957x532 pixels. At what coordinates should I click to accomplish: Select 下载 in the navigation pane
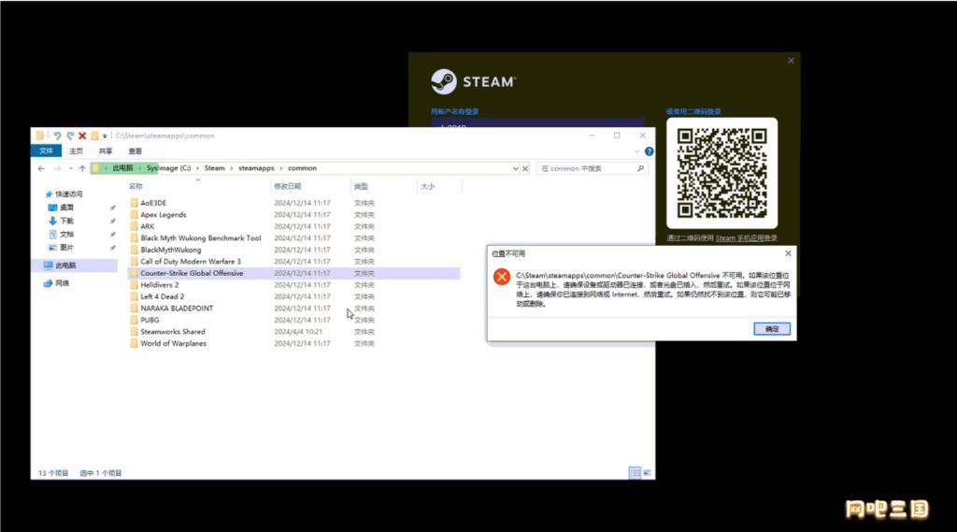click(x=61, y=221)
